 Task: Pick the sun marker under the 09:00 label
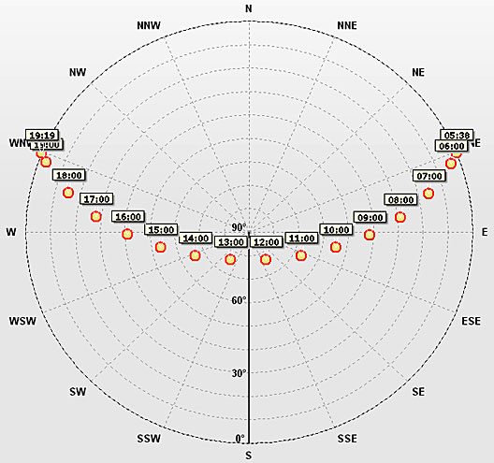(370, 235)
